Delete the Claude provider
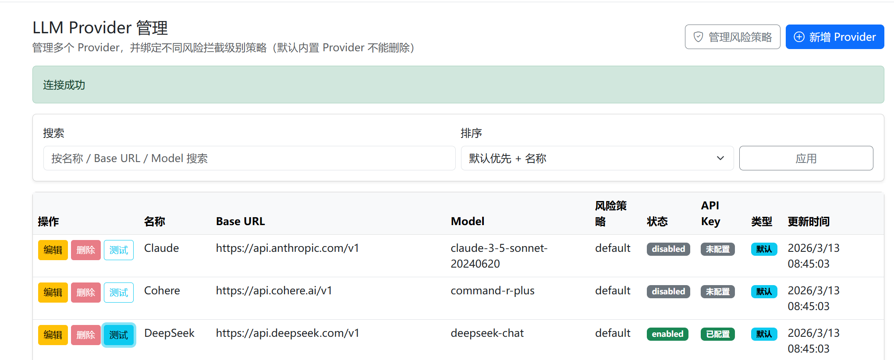Screen dimensions: 894x360 coord(86,250)
